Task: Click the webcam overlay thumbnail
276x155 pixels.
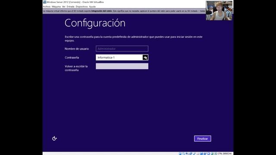Action: [219, 10]
